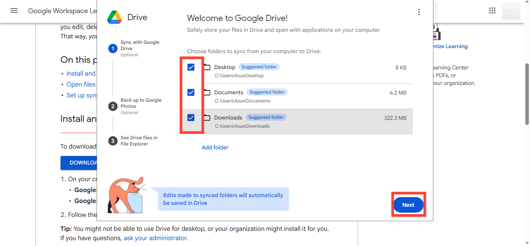
Task: Toggle the Downloads folder checkbox
Action: pos(191,118)
